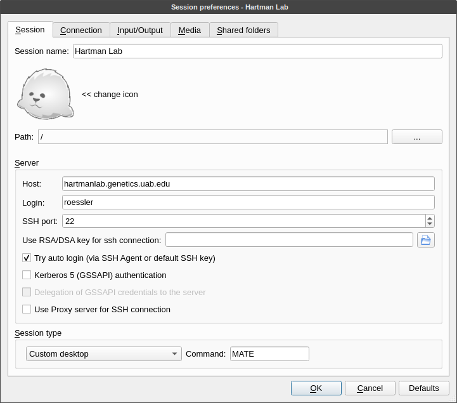Switch to the Input/Output tab

coord(140,30)
